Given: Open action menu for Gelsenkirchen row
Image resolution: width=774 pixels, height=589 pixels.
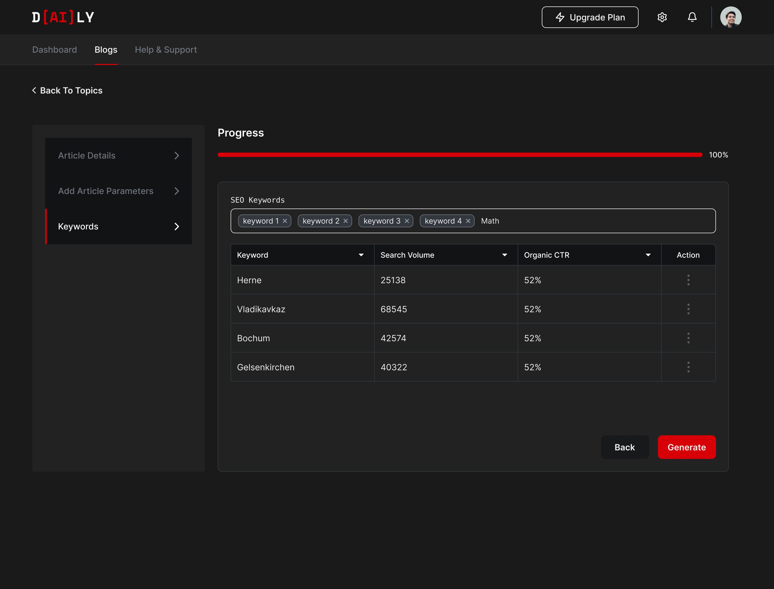Looking at the screenshot, I should pos(688,367).
